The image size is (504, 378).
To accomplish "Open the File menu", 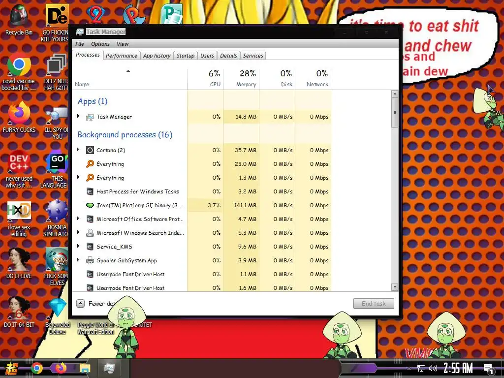I will point(79,44).
